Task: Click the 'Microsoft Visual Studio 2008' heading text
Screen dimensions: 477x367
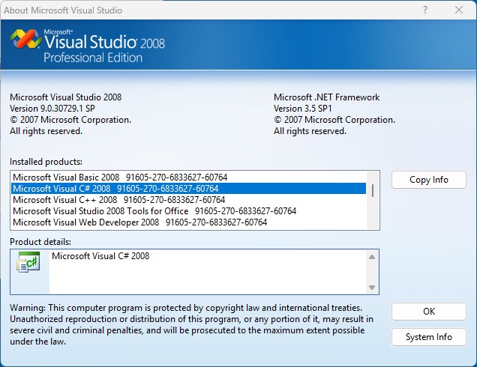Action: pyautogui.click(x=65, y=97)
